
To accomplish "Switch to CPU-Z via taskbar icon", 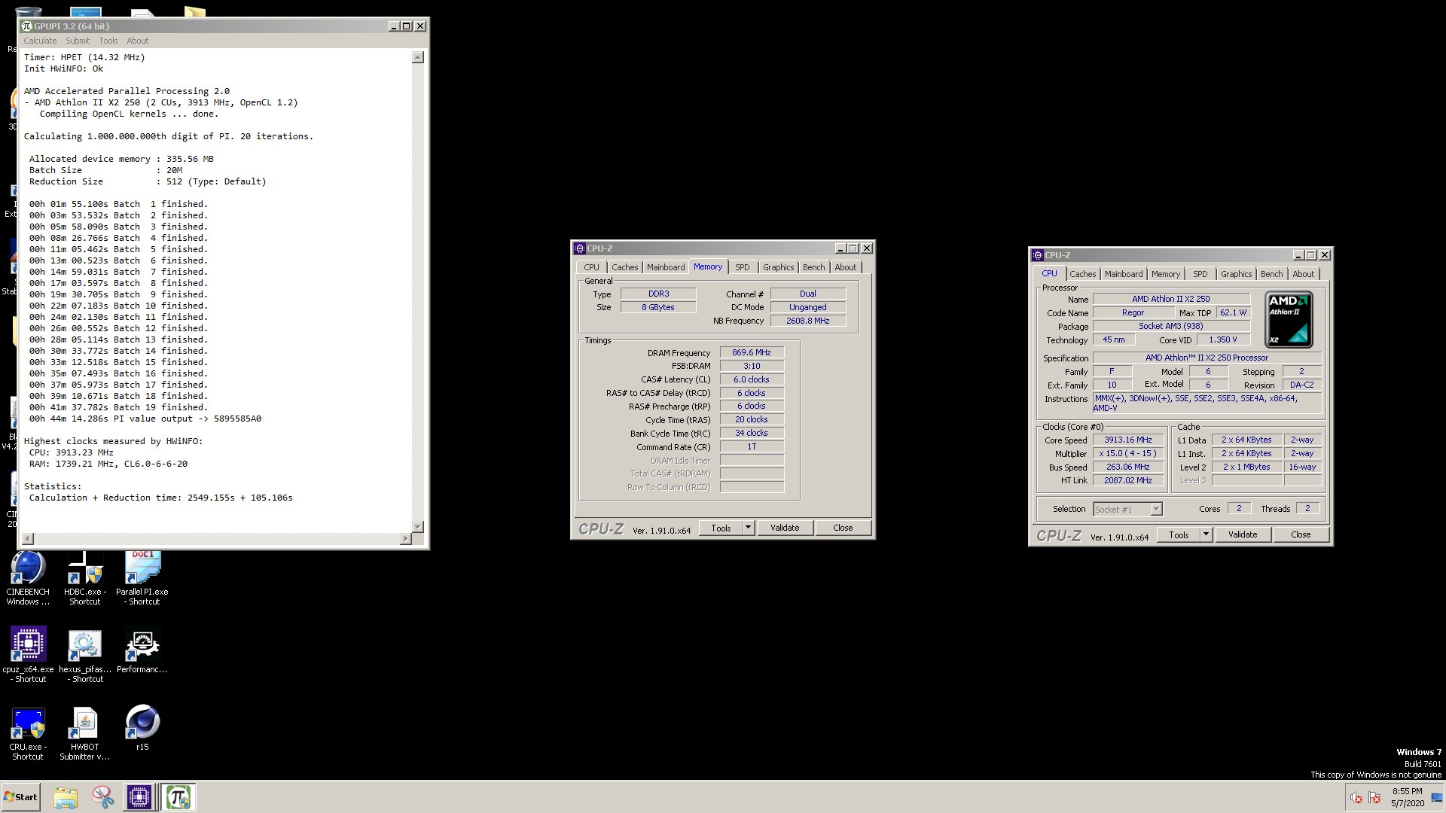I will tap(139, 797).
